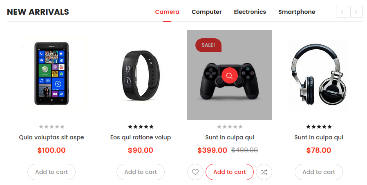The width and height of the screenshot is (367, 185).
Task: Open the Electronics tab
Action: [250, 12]
